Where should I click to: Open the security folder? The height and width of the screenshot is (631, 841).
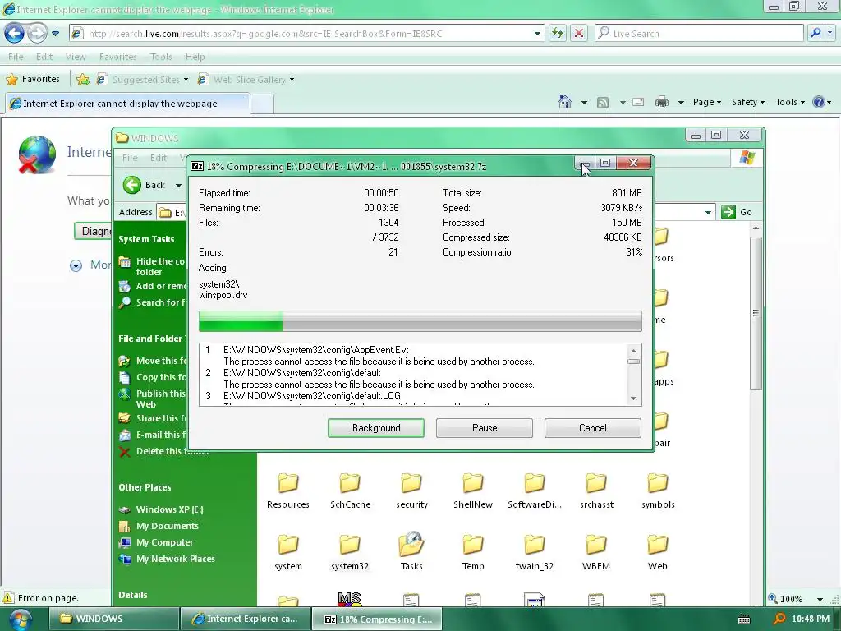[x=411, y=491]
